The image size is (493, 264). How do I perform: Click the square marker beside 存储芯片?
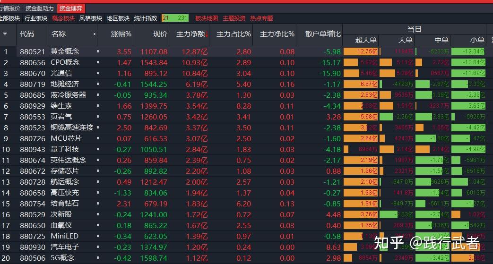98,171
